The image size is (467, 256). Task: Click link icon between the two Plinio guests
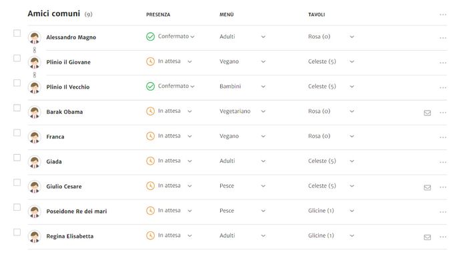click(x=35, y=75)
